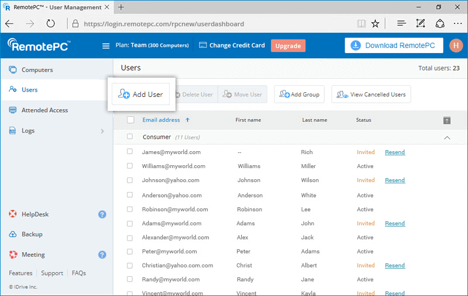Click the browser address bar URL
The width and height of the screenshot is (468, 296).
tap(164, 24)
